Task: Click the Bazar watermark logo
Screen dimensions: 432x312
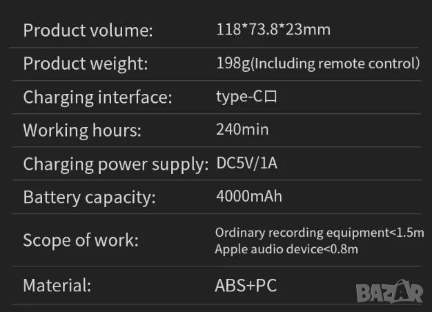Action: pyautogui.click(x=391, y=292)
